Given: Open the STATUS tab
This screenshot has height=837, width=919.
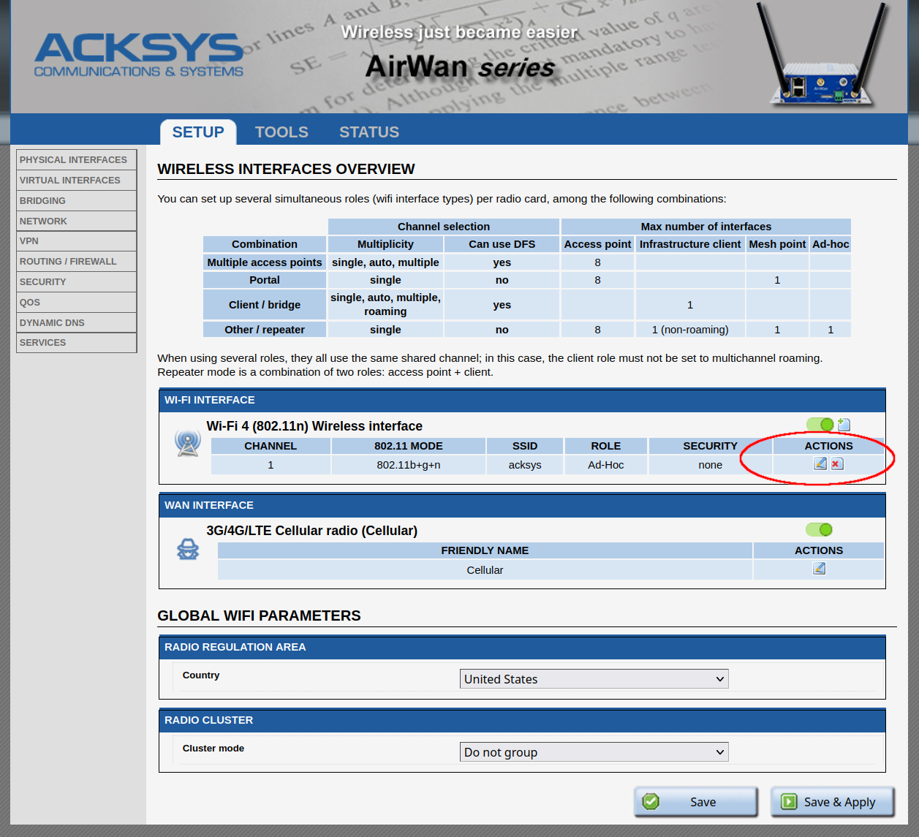Looking at the screenshot, I should coord(369,132).
